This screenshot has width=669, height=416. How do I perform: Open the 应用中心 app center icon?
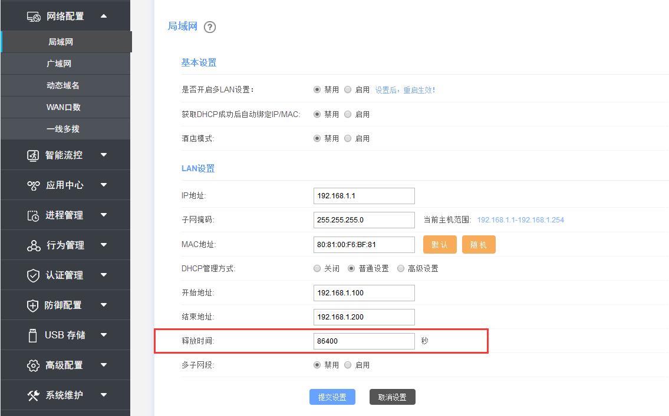coord(32,185)
